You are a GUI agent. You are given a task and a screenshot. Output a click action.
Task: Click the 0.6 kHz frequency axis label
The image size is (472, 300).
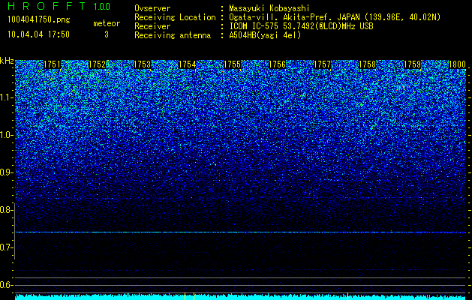[x=5, y=285]
